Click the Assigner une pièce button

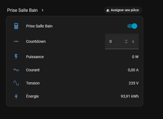[123, 10]
